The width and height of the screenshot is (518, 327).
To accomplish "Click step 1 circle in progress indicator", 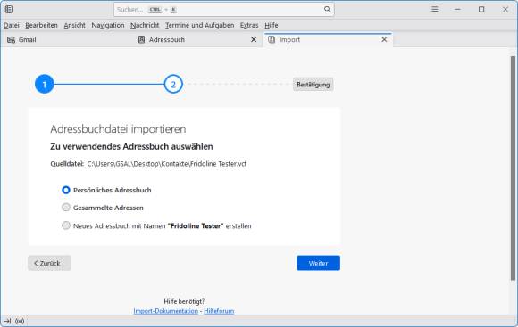I will click(x=45, y=84).
